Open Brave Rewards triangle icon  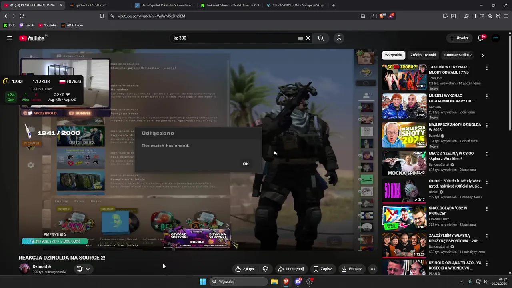[391, 16]
